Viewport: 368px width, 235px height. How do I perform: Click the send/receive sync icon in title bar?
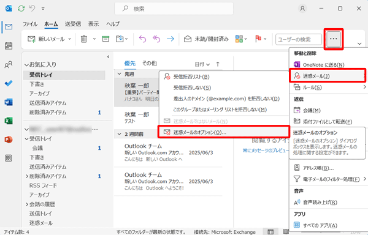click(21, 9)
